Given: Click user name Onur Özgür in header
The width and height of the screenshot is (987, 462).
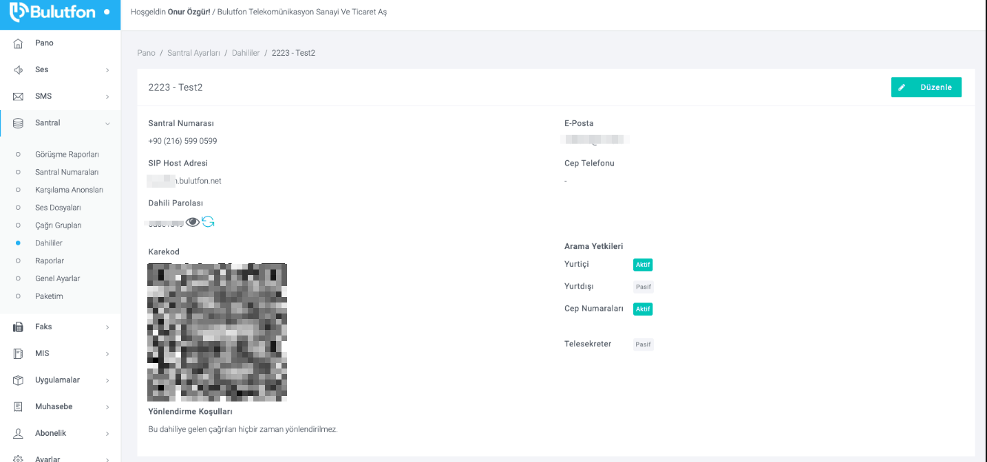Looking at the screenshot, I should [189, 12].
